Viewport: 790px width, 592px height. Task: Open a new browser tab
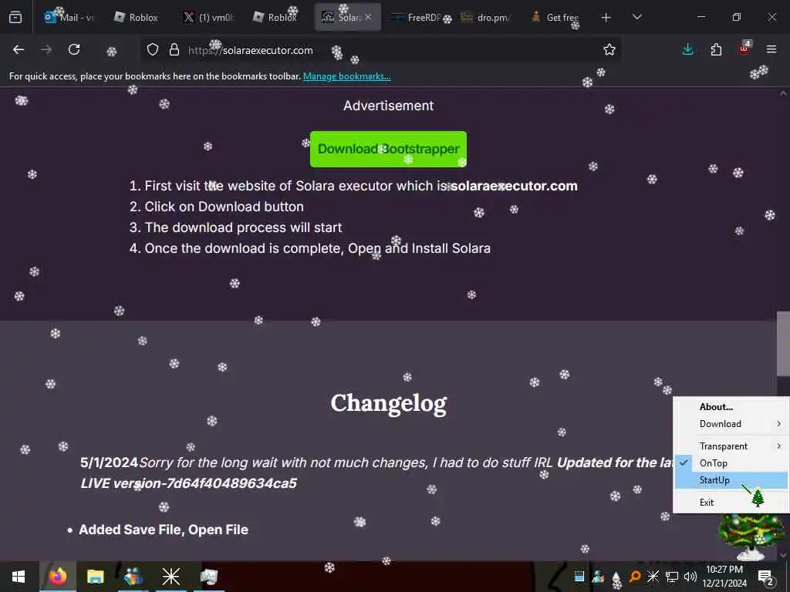point(606,18)
